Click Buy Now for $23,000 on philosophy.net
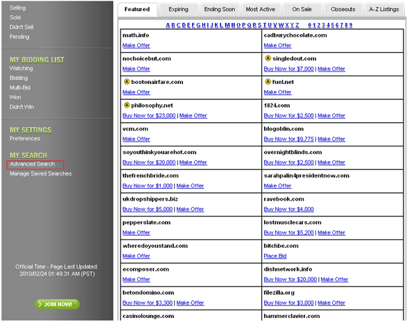Viewport: 409px width, 322px height. (x=149, y=116)
